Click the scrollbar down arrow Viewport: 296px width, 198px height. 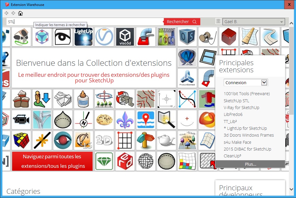292,189
